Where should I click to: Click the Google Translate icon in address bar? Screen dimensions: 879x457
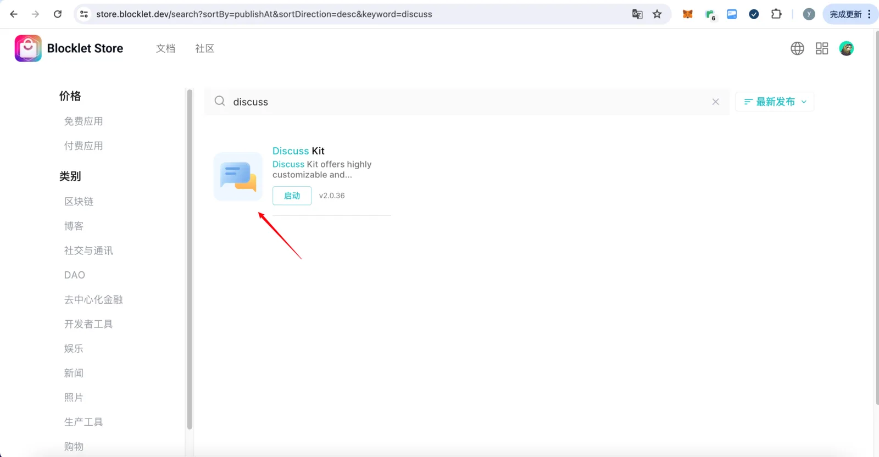pyautogui.click(x=637, y=14)
